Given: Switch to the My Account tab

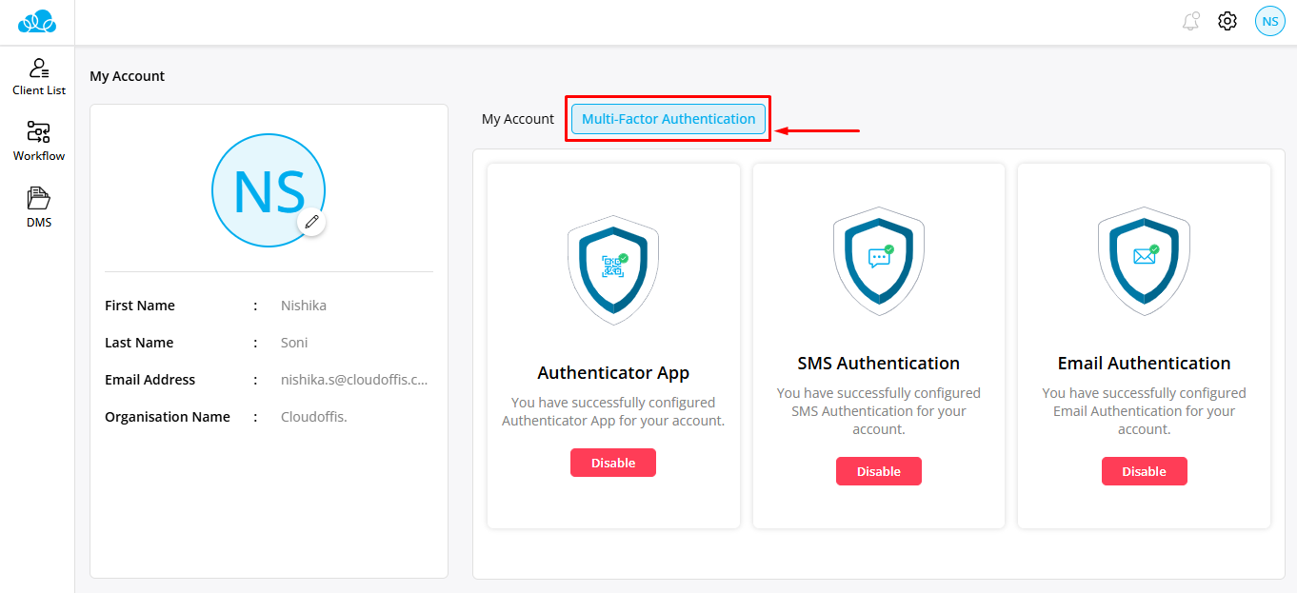Looking at the screenshot, I should [518, 119].
